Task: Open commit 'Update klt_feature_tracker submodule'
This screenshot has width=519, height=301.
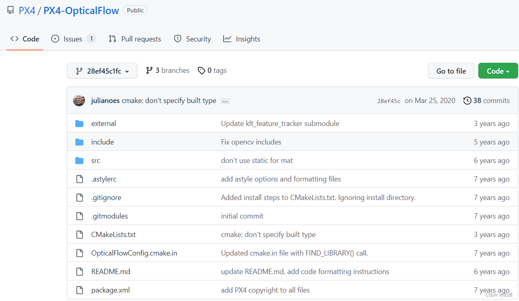Action: [x=280, y=124]
